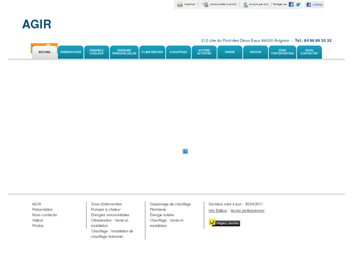
Task: Click the imprimer text link
Action: click(x=189, y=4)
